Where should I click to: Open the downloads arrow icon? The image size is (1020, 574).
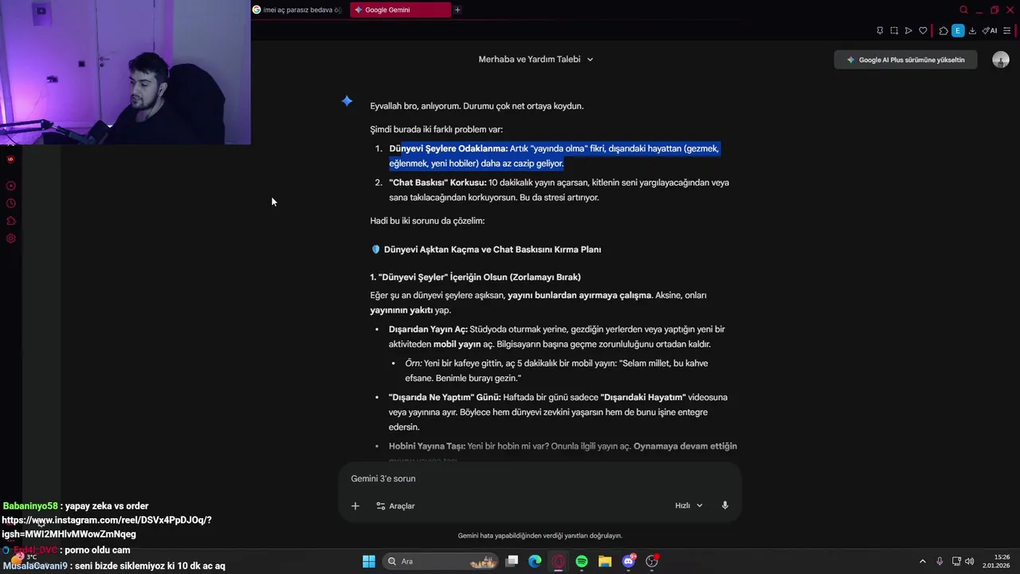tap(972, 30)
